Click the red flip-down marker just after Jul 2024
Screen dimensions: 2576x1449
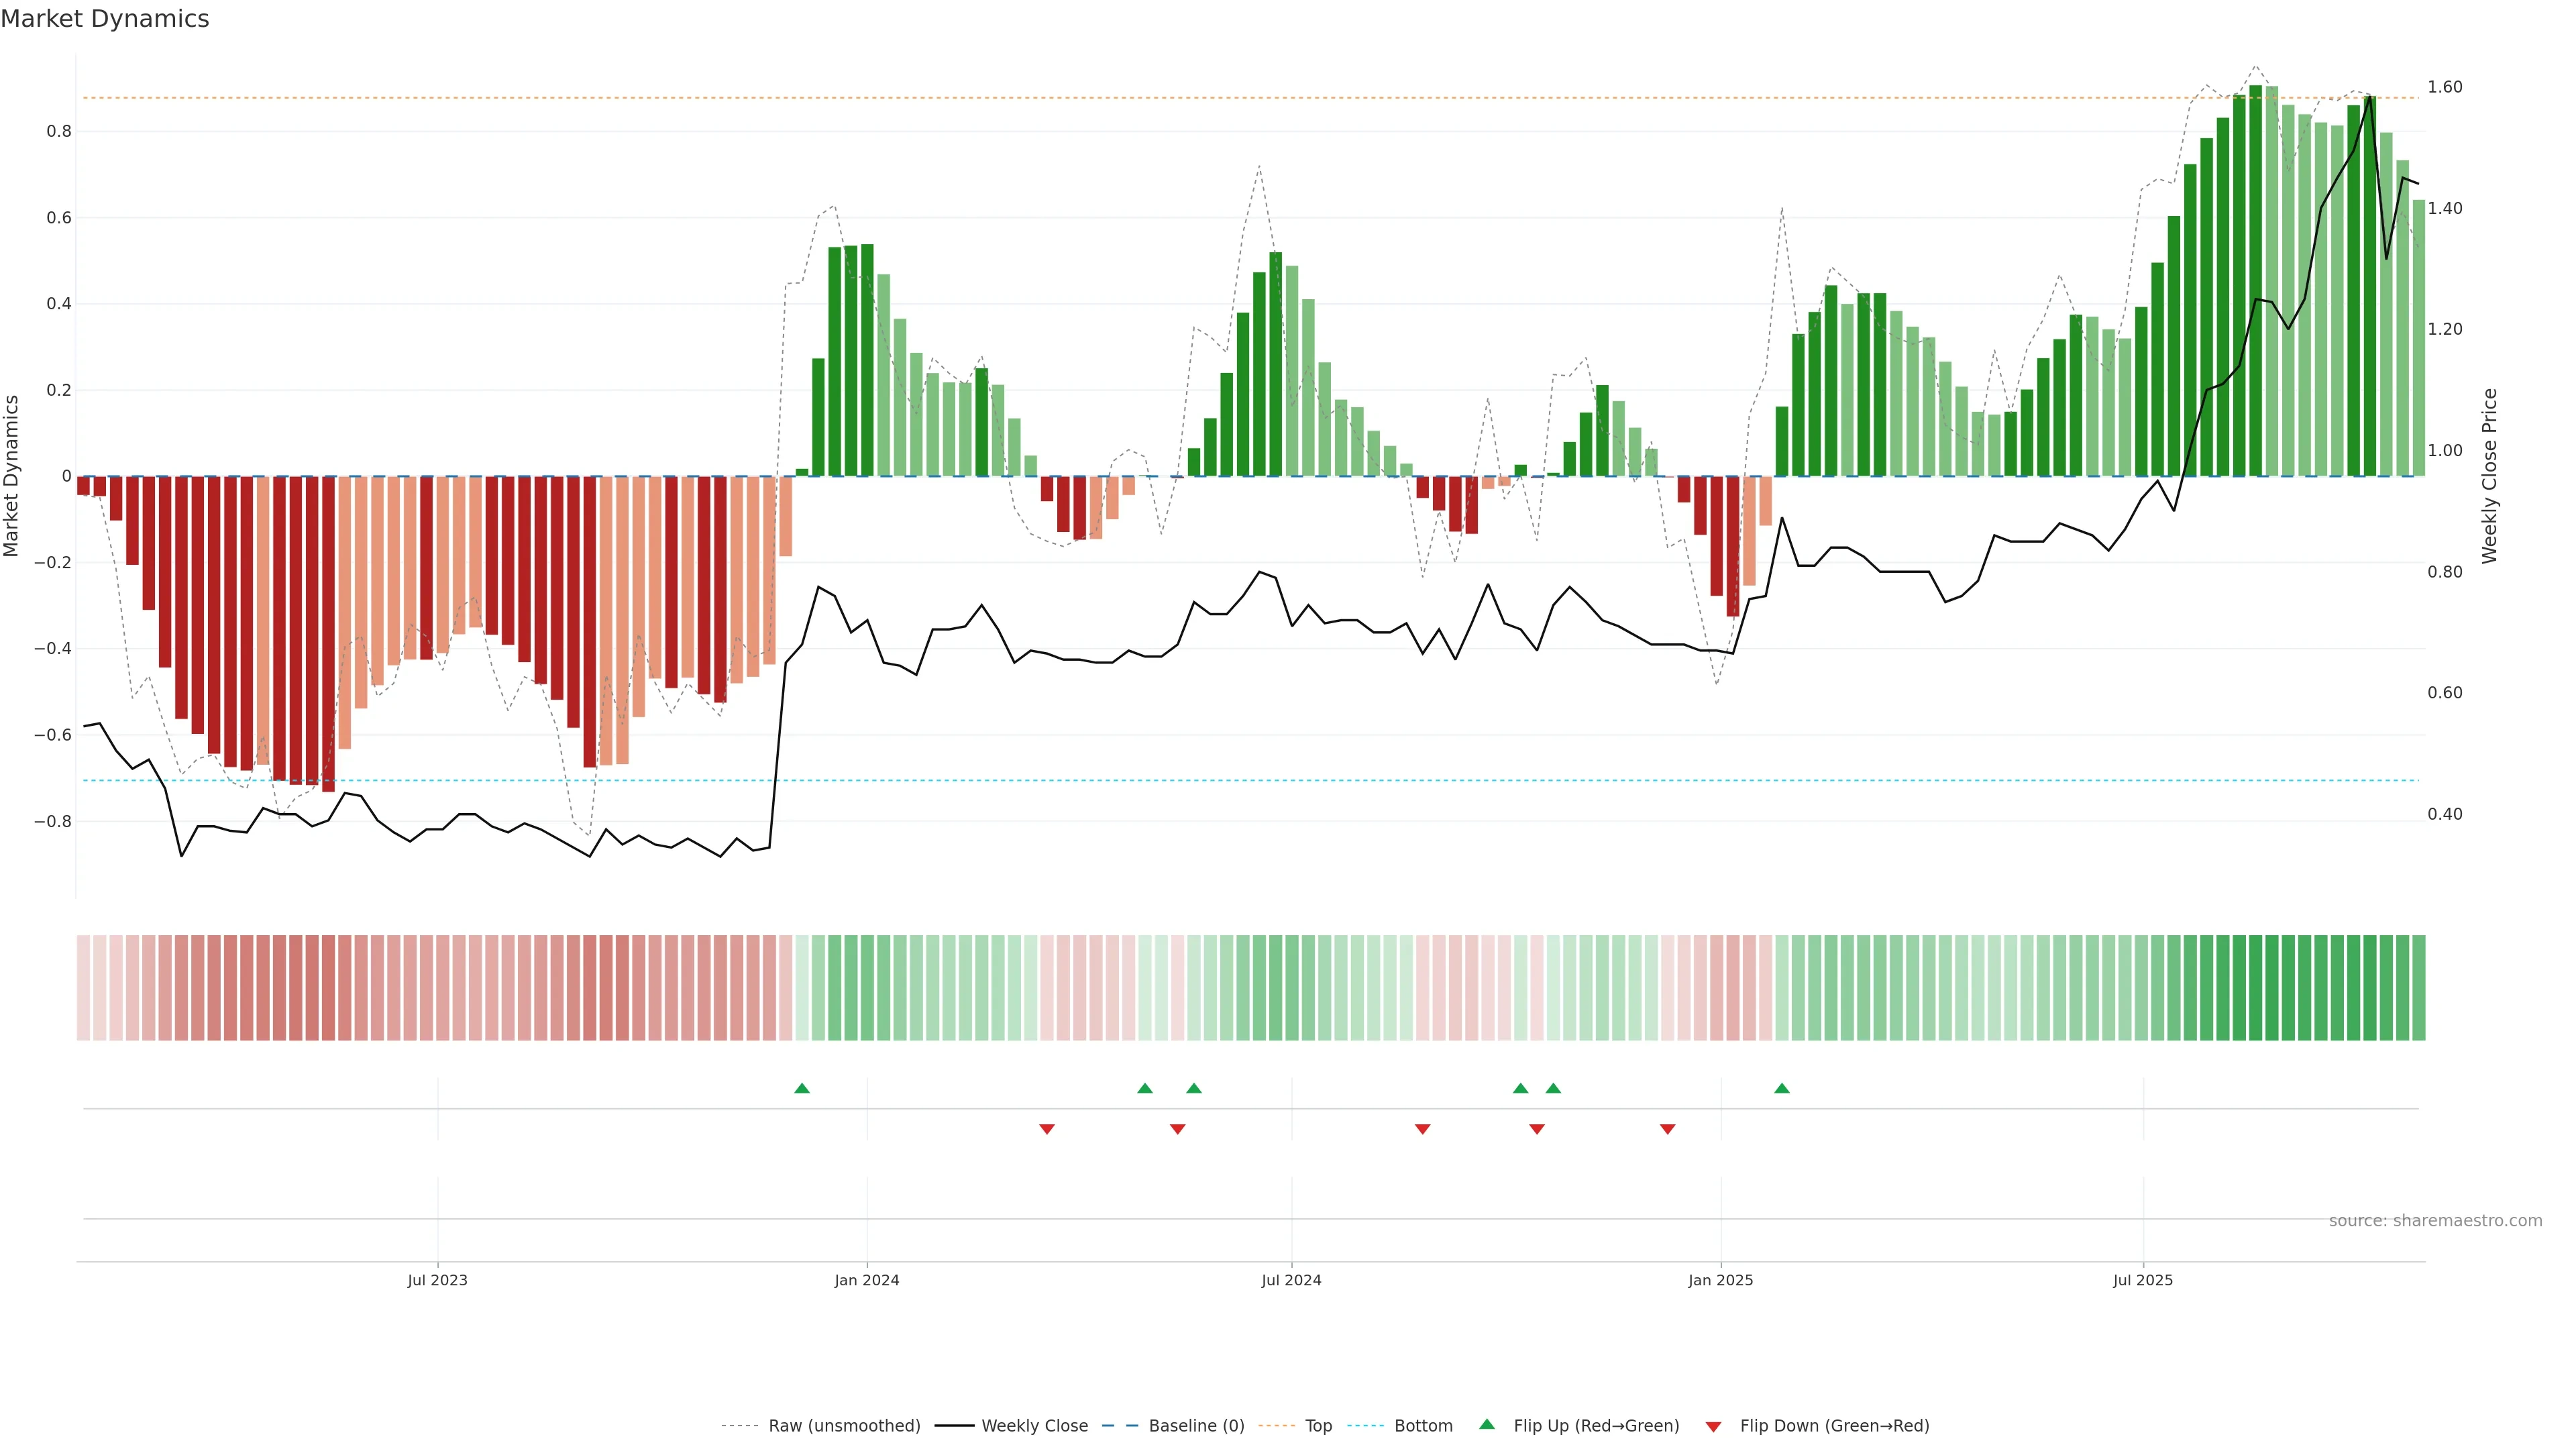1423,1129
